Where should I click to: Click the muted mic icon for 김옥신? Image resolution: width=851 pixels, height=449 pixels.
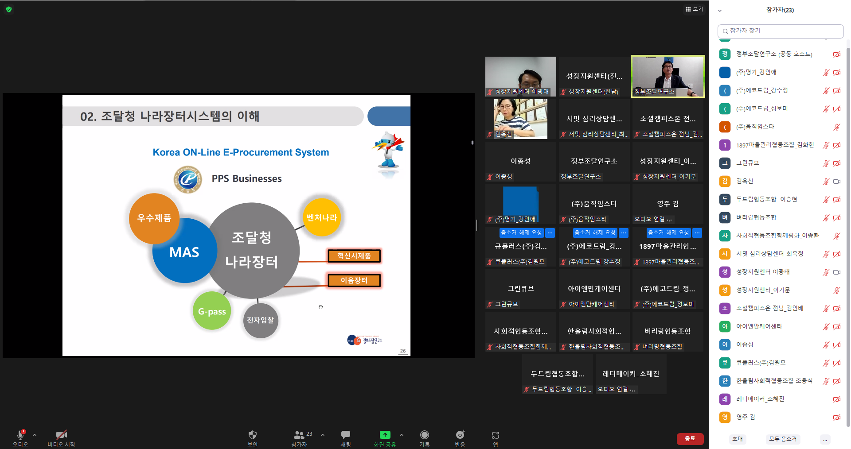(826, 182)
